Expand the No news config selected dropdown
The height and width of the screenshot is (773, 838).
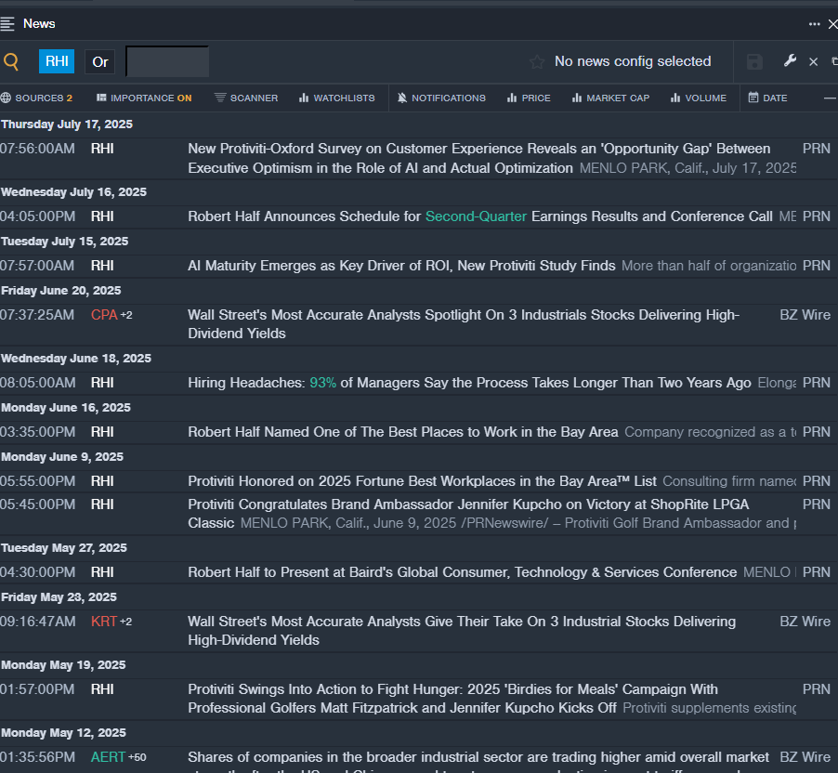[x=632, y=61]
